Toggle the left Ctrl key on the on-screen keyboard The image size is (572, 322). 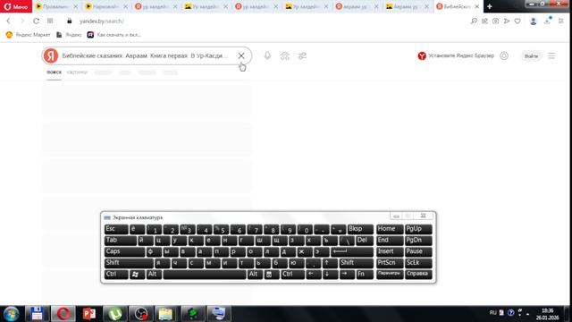click(x=116, y=275)
